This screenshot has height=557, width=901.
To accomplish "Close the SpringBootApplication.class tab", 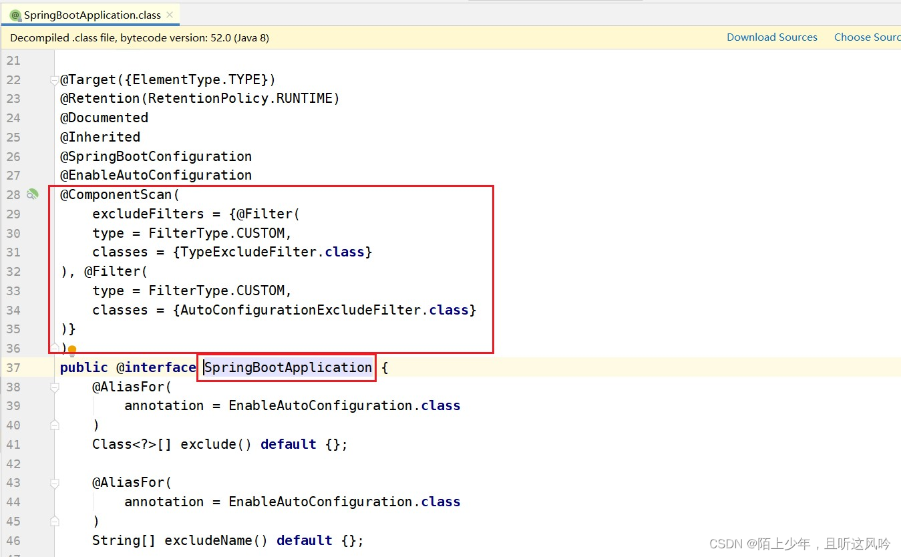I will pos(170,14).
